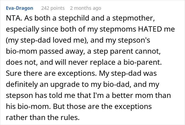This screenshot has width=185, height=125.
Task: Select the word stepchild in first line
Action: pyautogui.click(x=74, y=18)
